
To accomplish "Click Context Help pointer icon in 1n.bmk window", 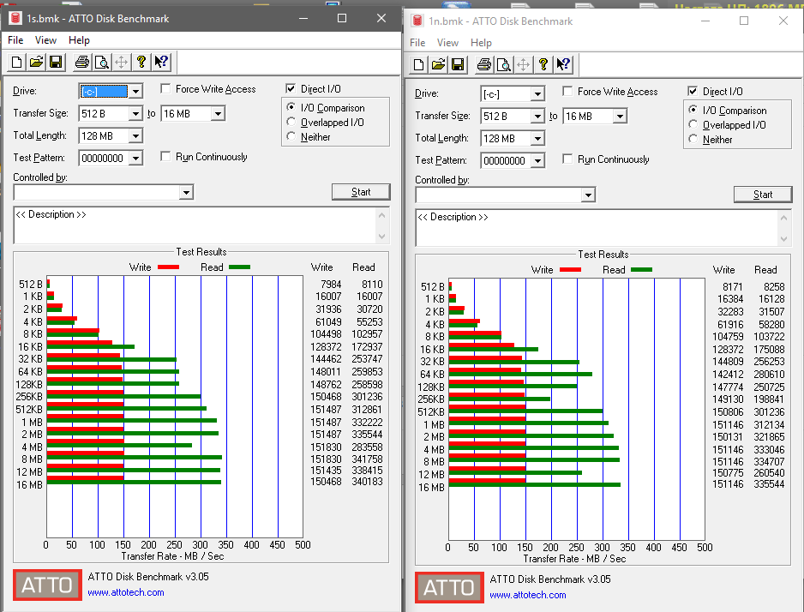I will point(563,65).
